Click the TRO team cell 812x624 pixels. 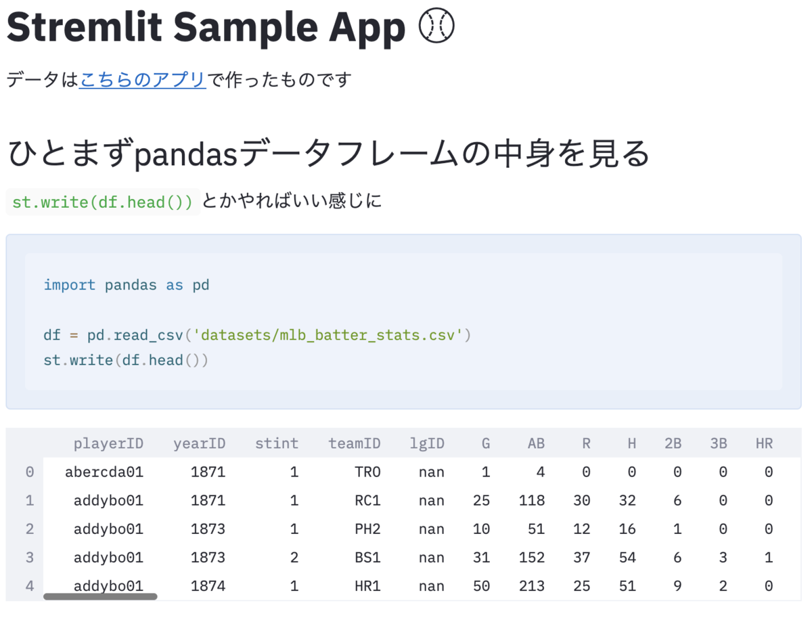(x=367, y=472)
